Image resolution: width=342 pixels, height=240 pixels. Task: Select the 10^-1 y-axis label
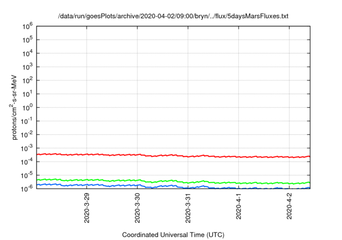27,121
